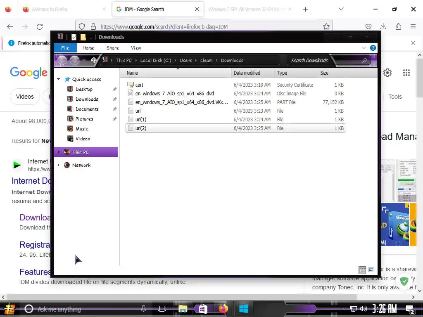Select Network in the navigation pane

[81, 165]
